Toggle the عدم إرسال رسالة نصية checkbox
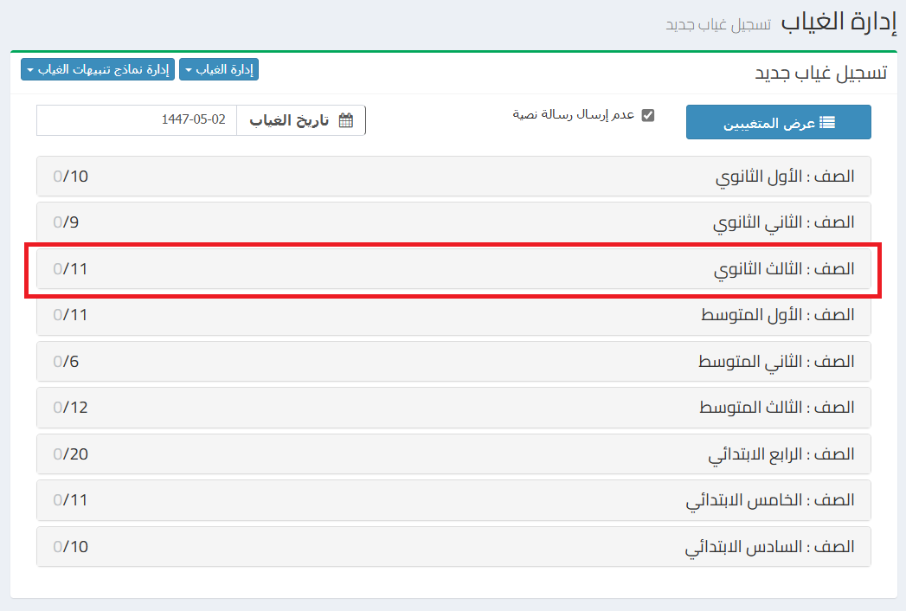 tap(648, 115)
